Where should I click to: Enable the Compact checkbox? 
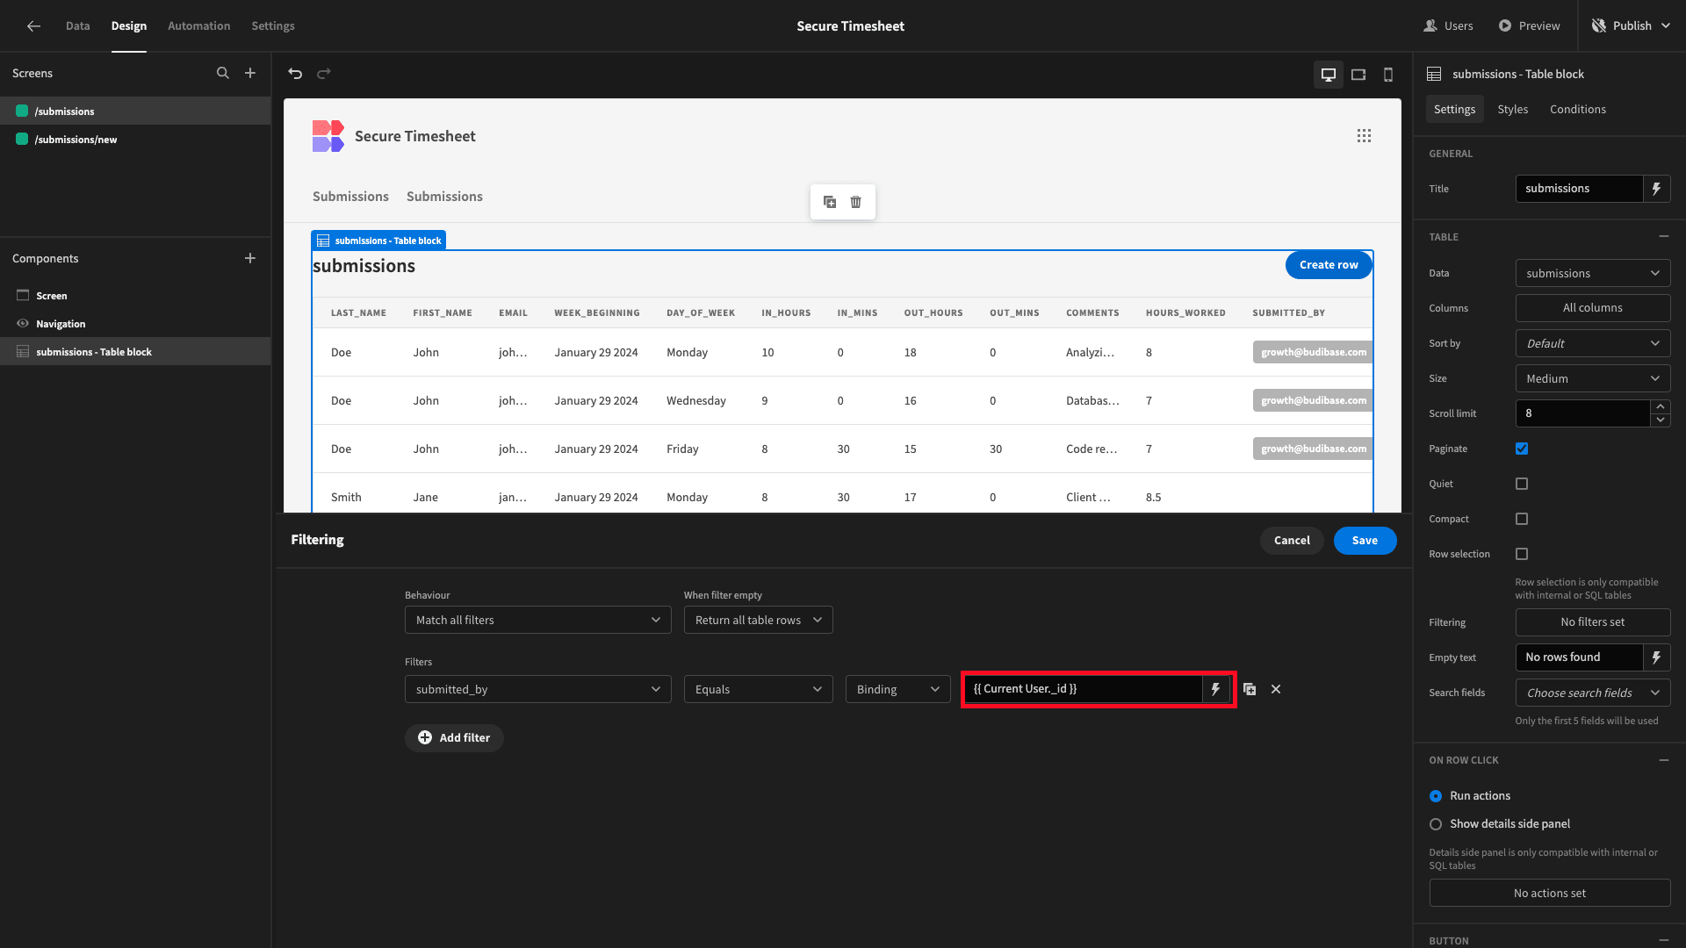1522,519
